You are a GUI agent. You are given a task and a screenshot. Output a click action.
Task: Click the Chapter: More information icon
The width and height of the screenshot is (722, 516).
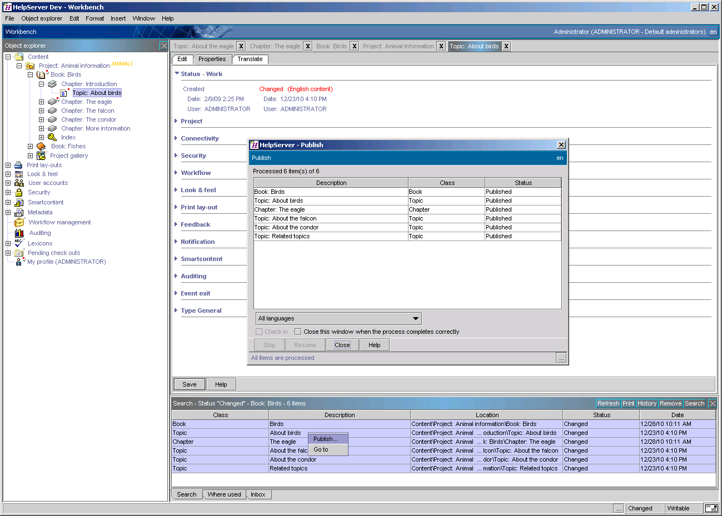click(52, 128)
